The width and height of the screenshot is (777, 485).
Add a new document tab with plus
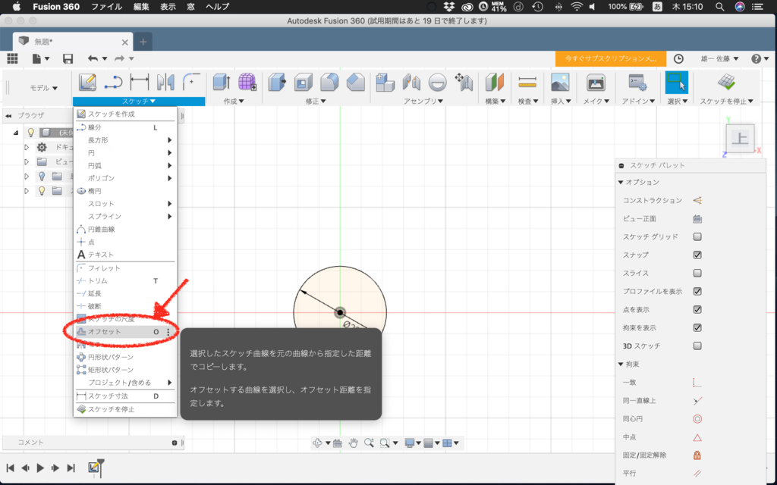(x=143, y=42)
